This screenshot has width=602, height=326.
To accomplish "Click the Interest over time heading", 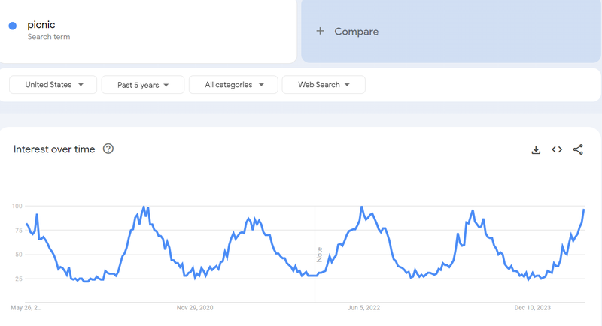I will click(x=54, y=149).
